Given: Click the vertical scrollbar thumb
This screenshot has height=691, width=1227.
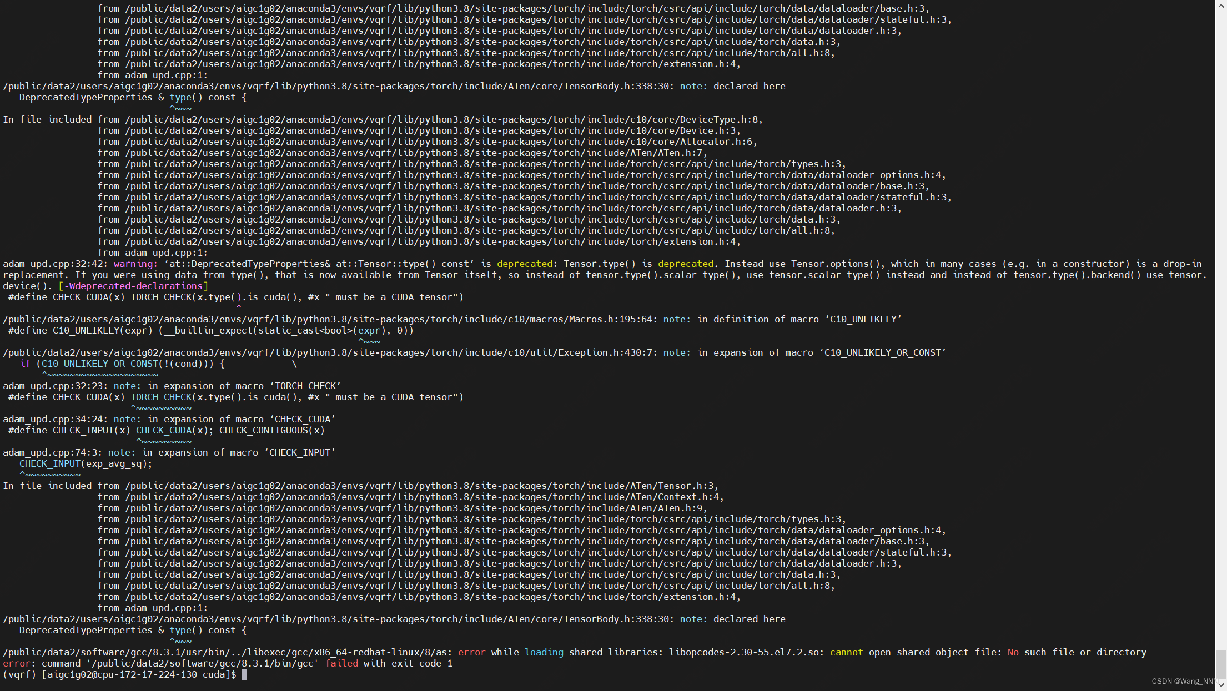Looking at the screenshot, I should 1221,664.
